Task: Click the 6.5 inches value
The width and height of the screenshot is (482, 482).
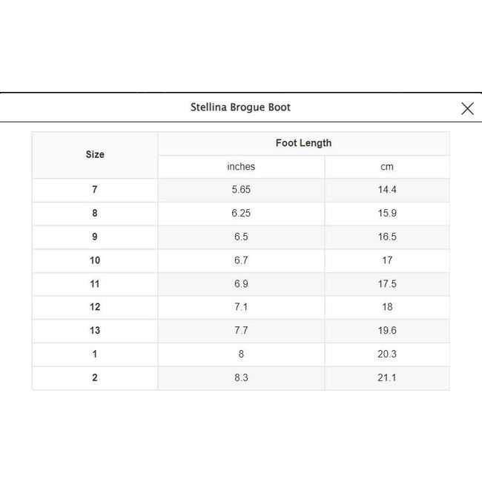Action: [241, 237]
